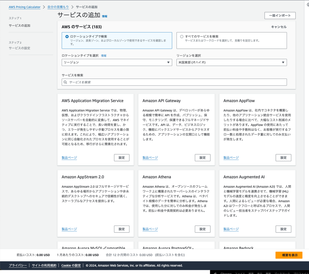
Task: Open the プライバシー footer link
Action: pos(18,266)
